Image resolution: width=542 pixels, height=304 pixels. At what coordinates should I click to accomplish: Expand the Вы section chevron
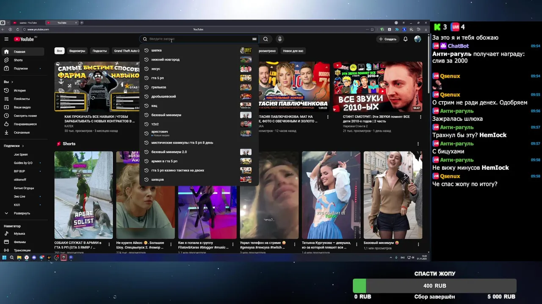click(12, 82)
